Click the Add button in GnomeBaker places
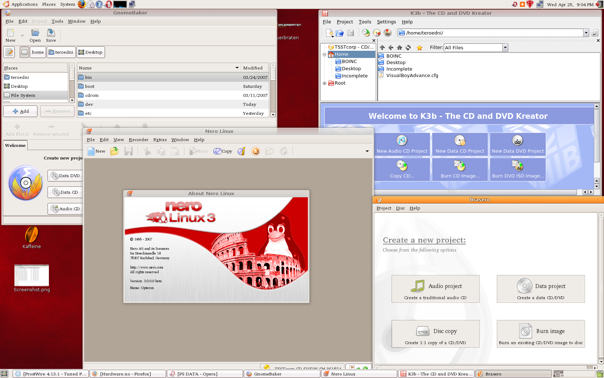Image resolution: width=604 pixels, height=378 pixels. click(20, 111)
